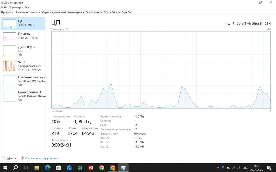The height and width of the screenshot is (172, 276).
Task: Click the Диск 0 (C:) label
Action: [26, 47]
